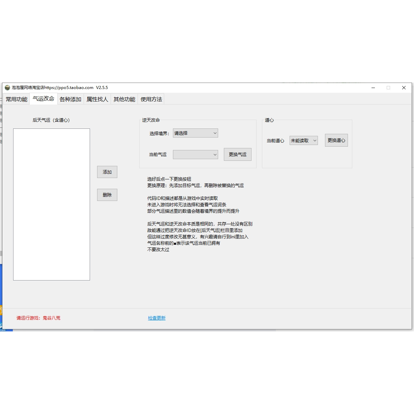Click the line 代码ID和描述都是从游戏中实时读取
414x414 pixels.
pyautogui.click(x=182, y=198)
